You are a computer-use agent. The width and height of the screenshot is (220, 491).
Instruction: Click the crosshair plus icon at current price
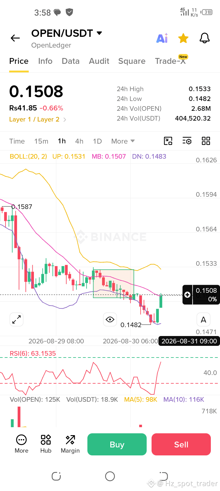click(188, 295)
